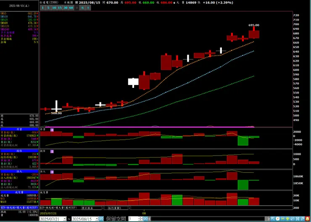Image resolution: width=311 pixels, height=222 pixels.
Task: Click the SMA120 legend row
Action: click(x=19, y=26)
